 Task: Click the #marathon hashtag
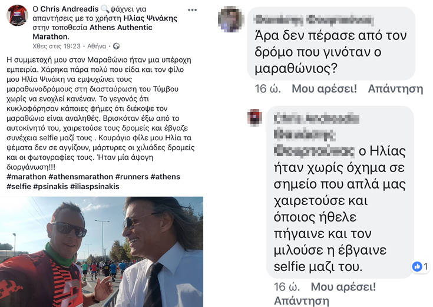pos(27,177)
